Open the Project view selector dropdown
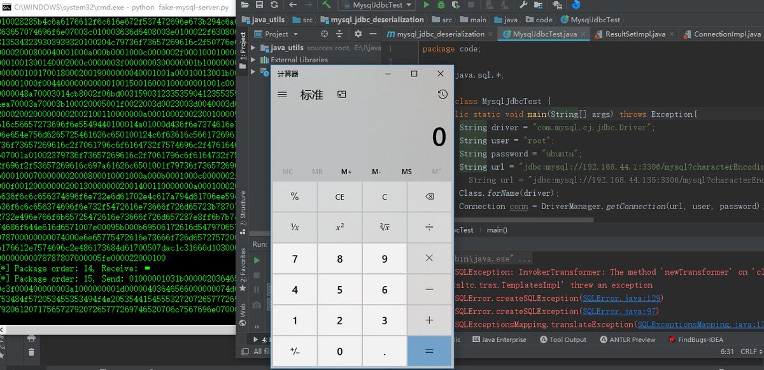 [276, 34]
